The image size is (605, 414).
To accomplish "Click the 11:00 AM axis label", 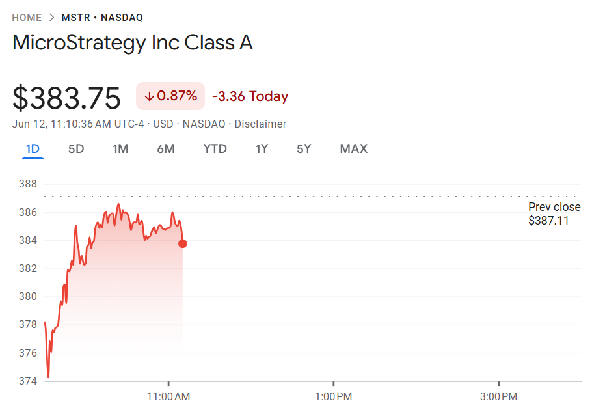I will pos(169,396).
